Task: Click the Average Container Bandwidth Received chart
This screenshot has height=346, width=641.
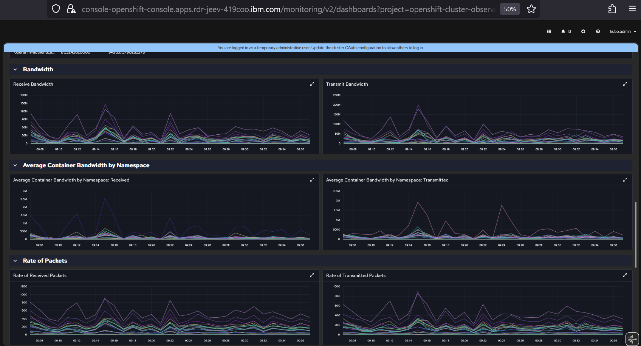Action: coord(170,215)
